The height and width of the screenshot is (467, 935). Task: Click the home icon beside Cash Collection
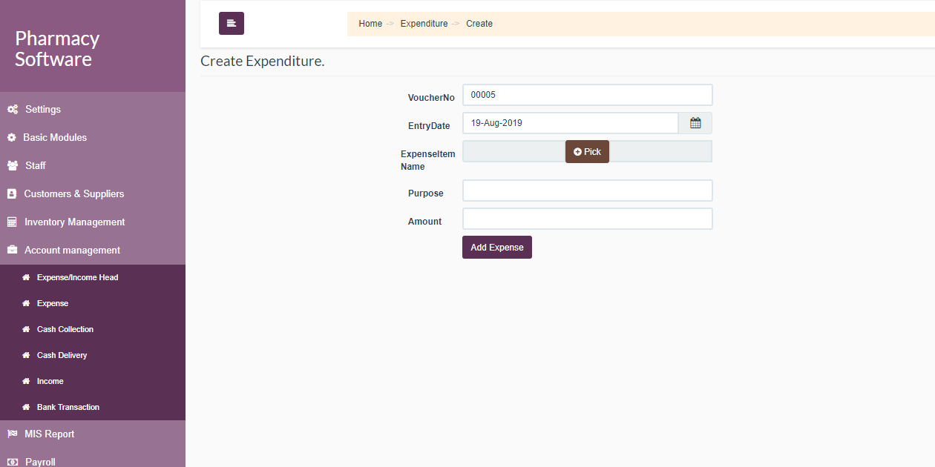(x=26, y=329)
